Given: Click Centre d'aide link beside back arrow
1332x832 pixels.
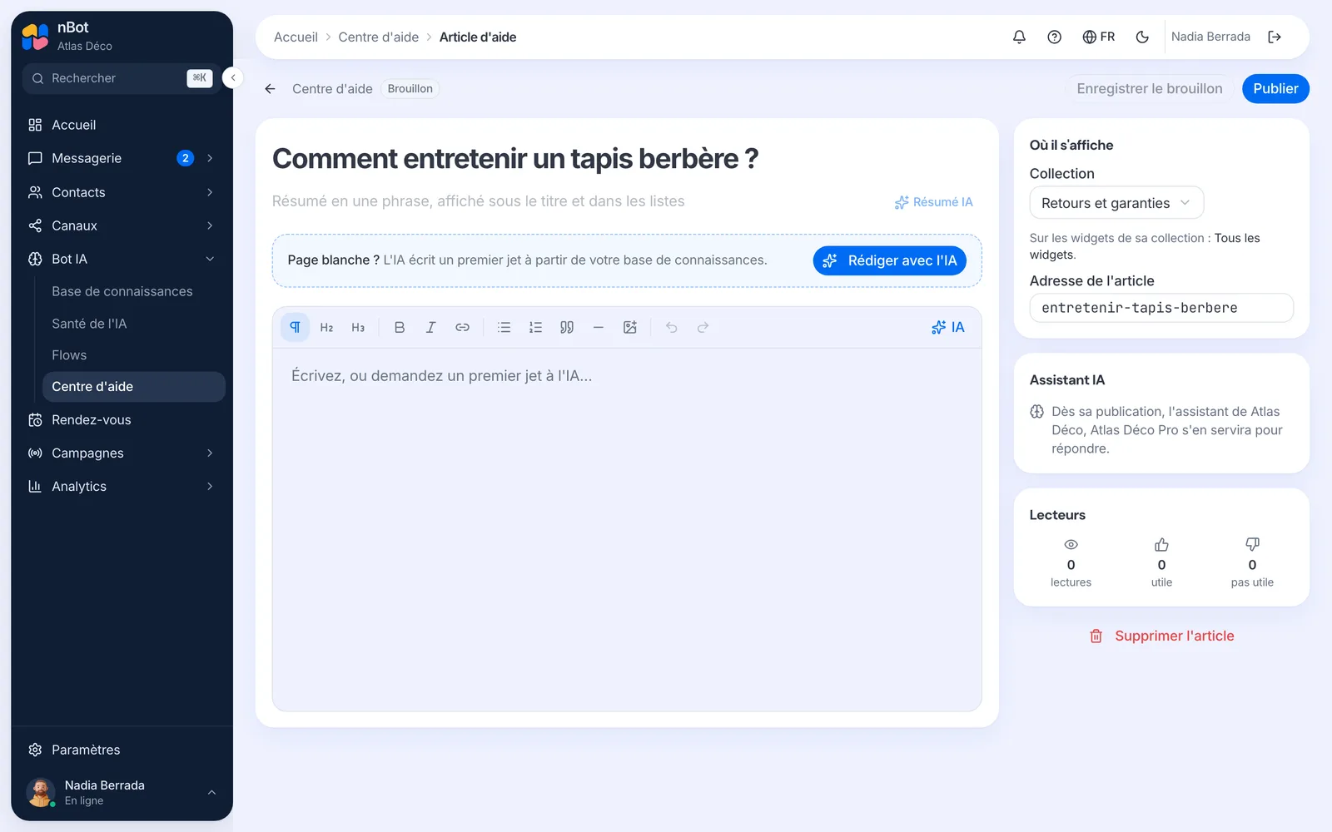Looking at the screenshot, I should 332,89.
